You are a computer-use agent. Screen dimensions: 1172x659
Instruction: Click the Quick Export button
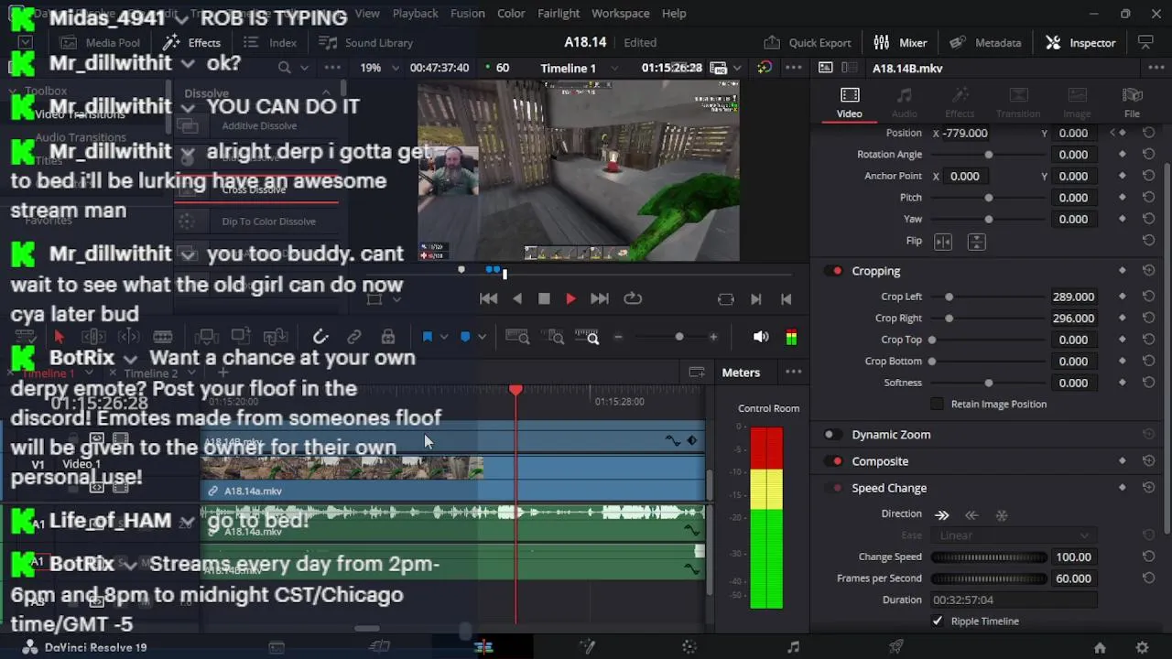(807, 42)
